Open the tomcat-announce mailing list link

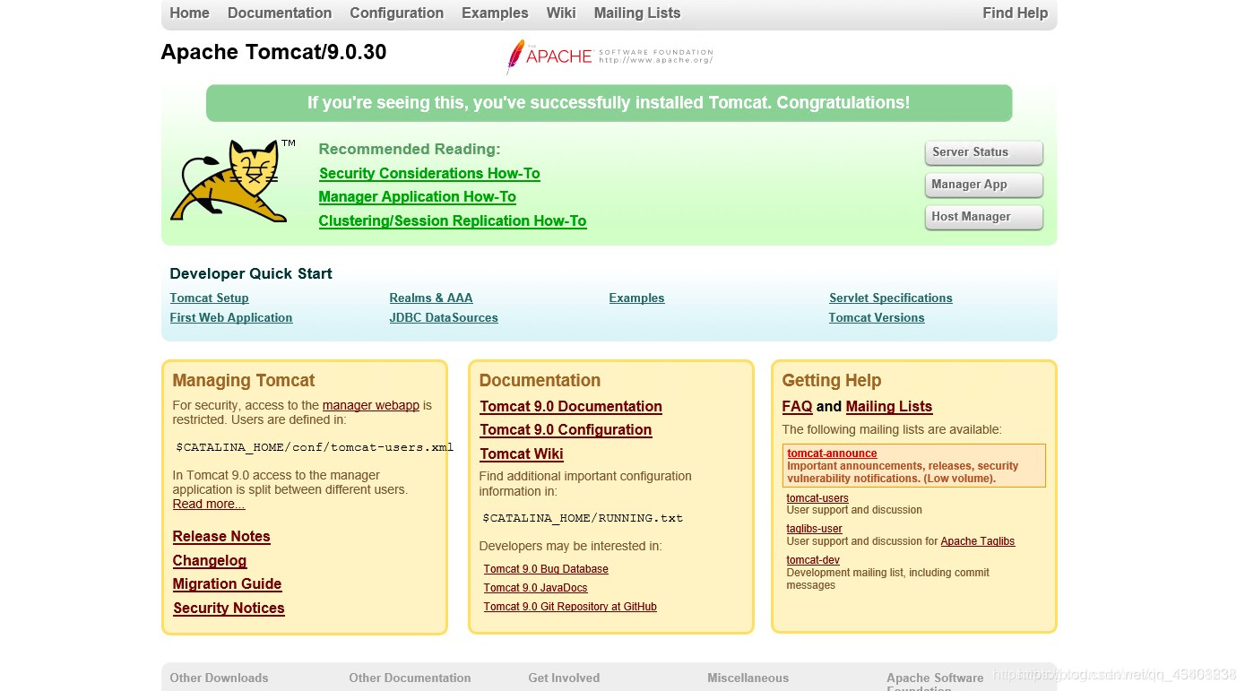(x=832, y=453)
